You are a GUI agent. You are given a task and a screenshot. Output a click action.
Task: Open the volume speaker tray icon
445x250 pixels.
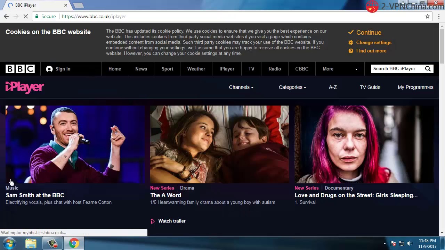(410, 243)
